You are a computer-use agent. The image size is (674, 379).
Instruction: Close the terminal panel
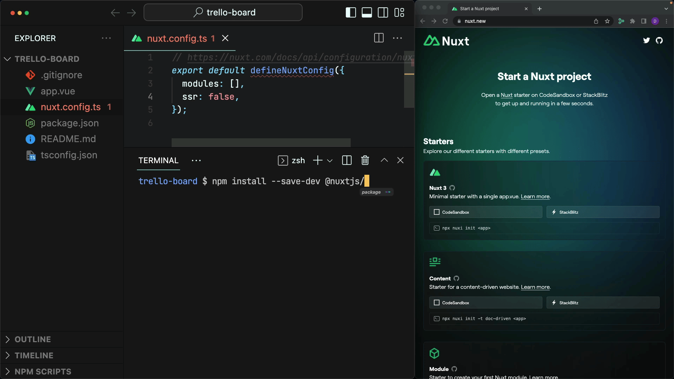(400, 160)
